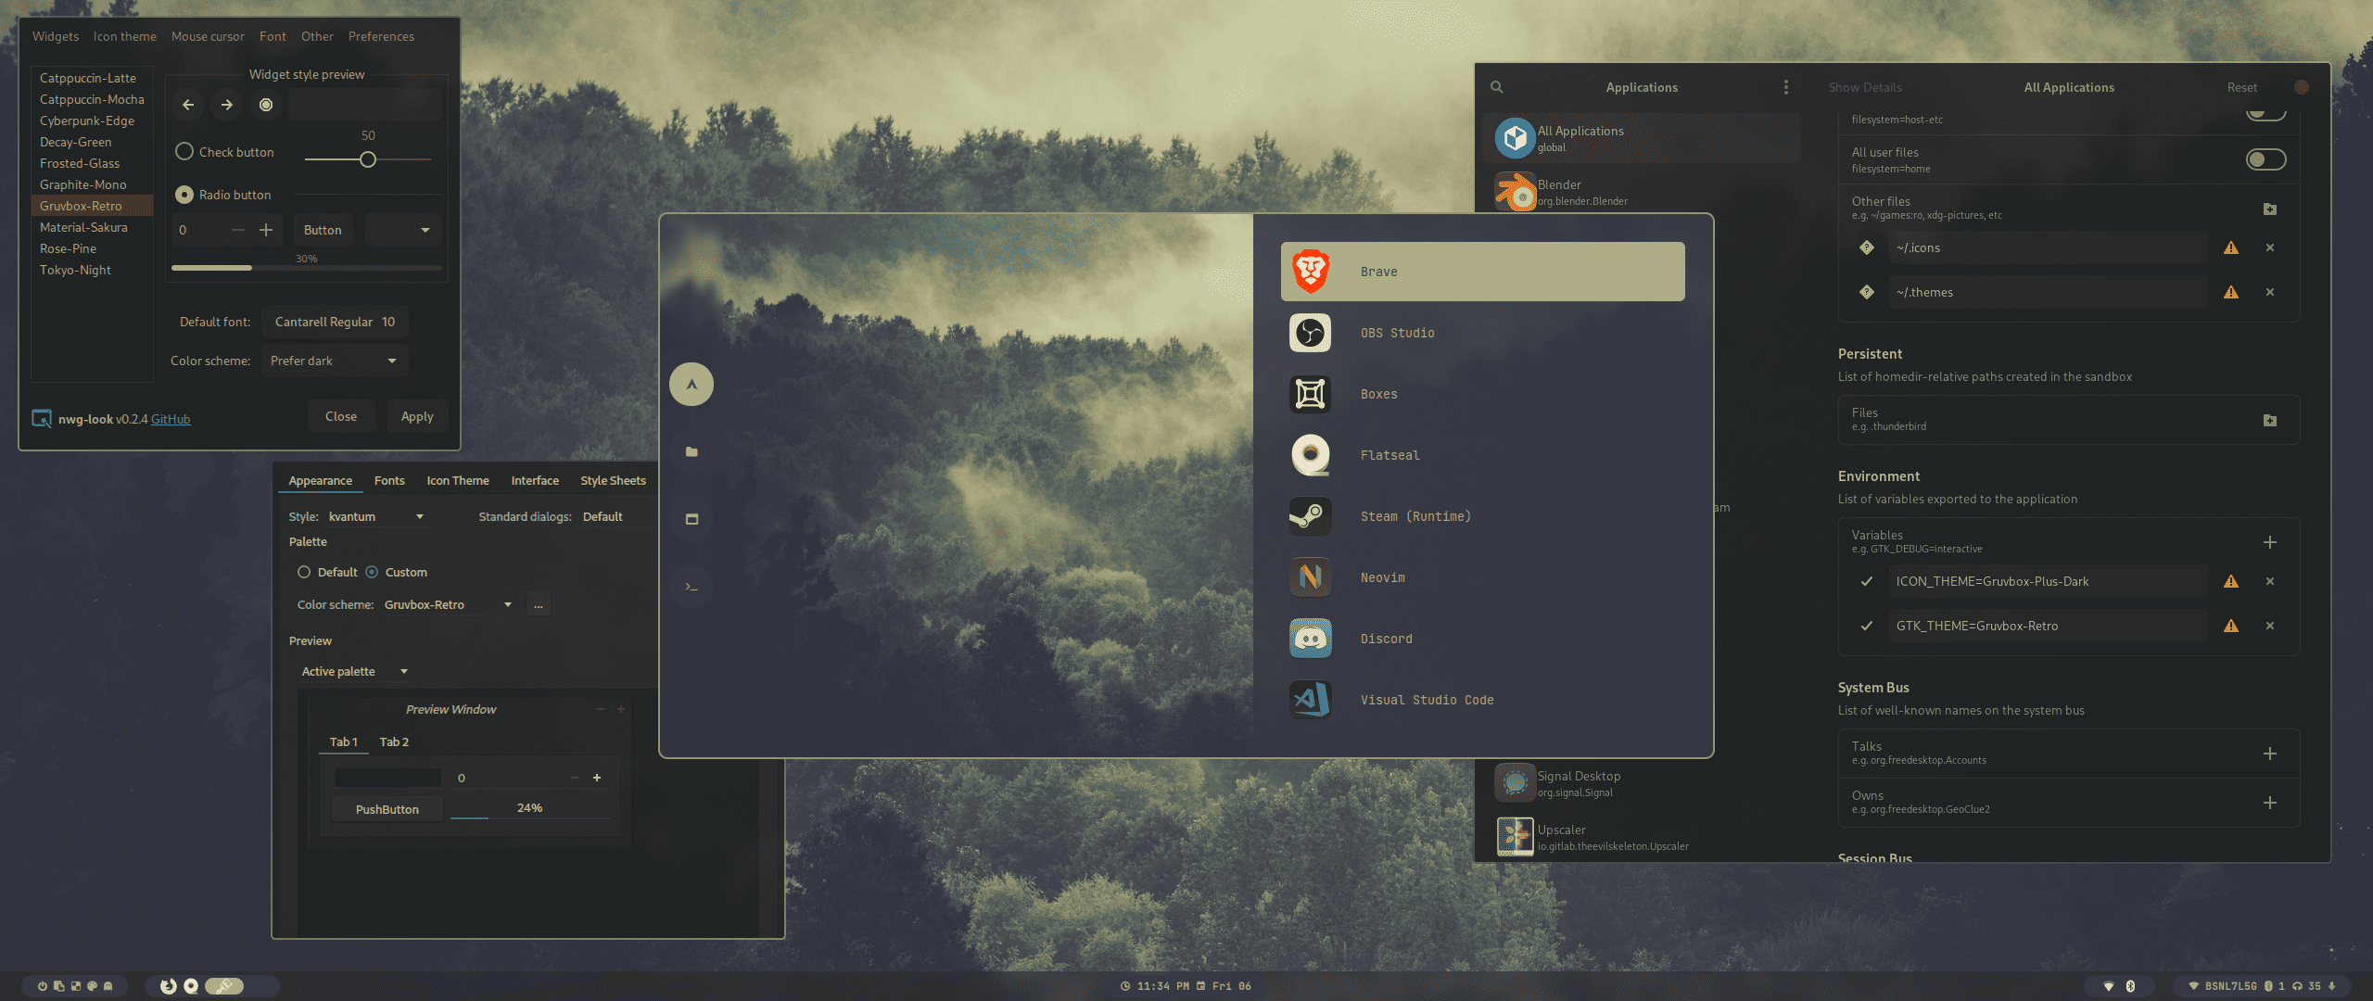Open the GitHub link
This screenshot has height=1001, width=2373.
point(171,419)
